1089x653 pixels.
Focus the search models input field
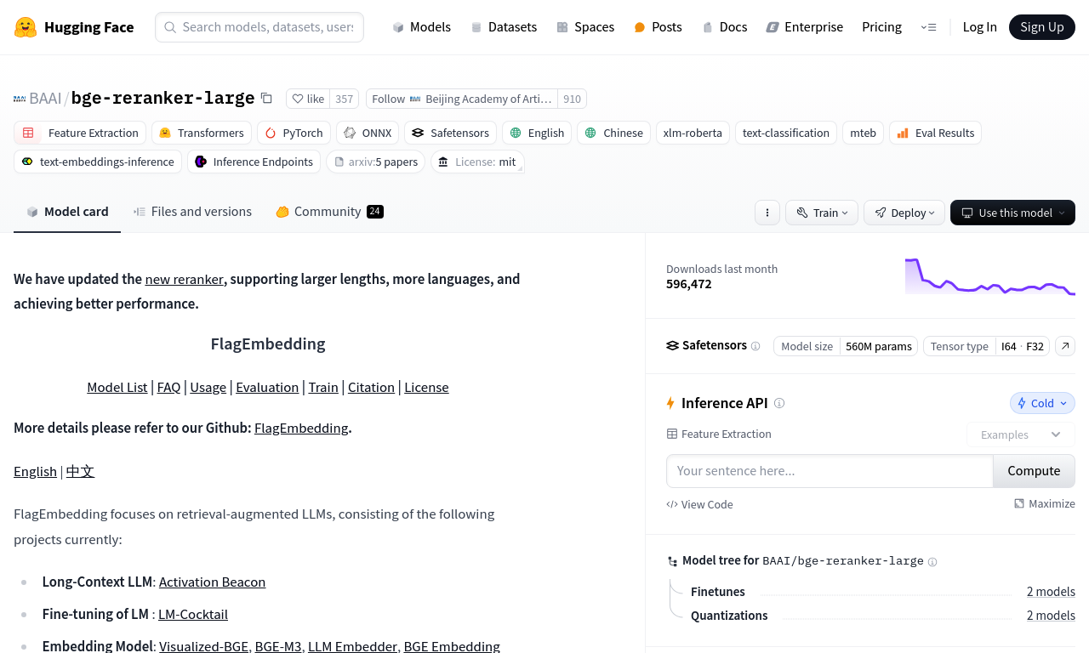[x=259, y=27]
